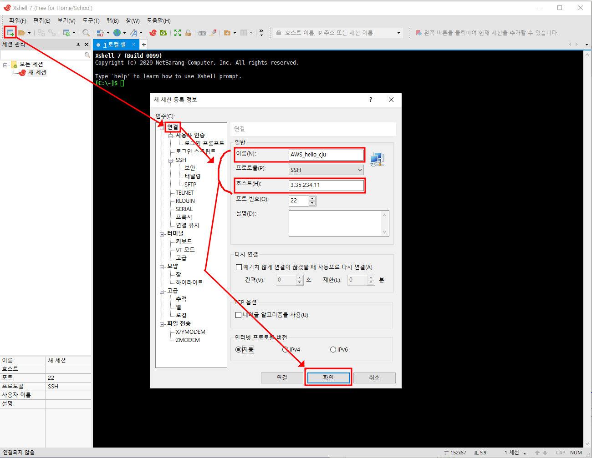Image resolution: width=592 pixels, height=458 pixels.
Task: Click the session search magnifier icon
Action: pyautogui.click(x=87, y=55)
